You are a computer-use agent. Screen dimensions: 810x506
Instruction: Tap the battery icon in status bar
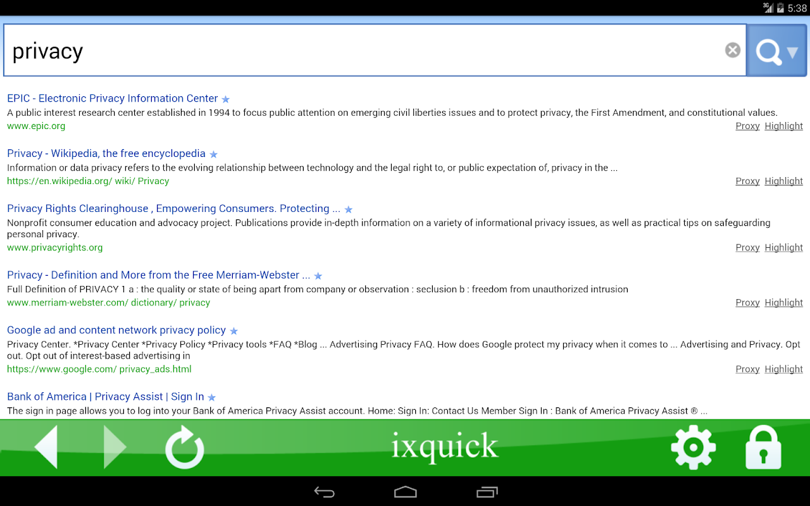[780, 8]
